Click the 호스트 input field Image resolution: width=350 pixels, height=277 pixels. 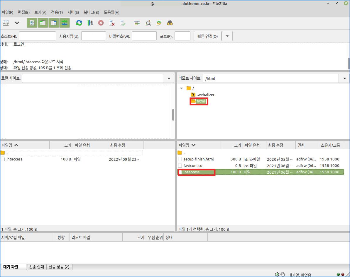(37, 36)
